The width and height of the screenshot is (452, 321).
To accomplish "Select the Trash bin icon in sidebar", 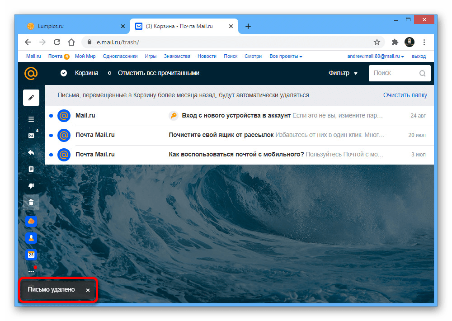I will (x=31, y=202).
